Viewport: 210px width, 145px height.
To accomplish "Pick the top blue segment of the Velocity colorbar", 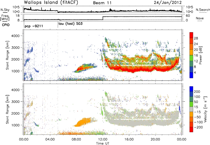I will pos(191,89).
